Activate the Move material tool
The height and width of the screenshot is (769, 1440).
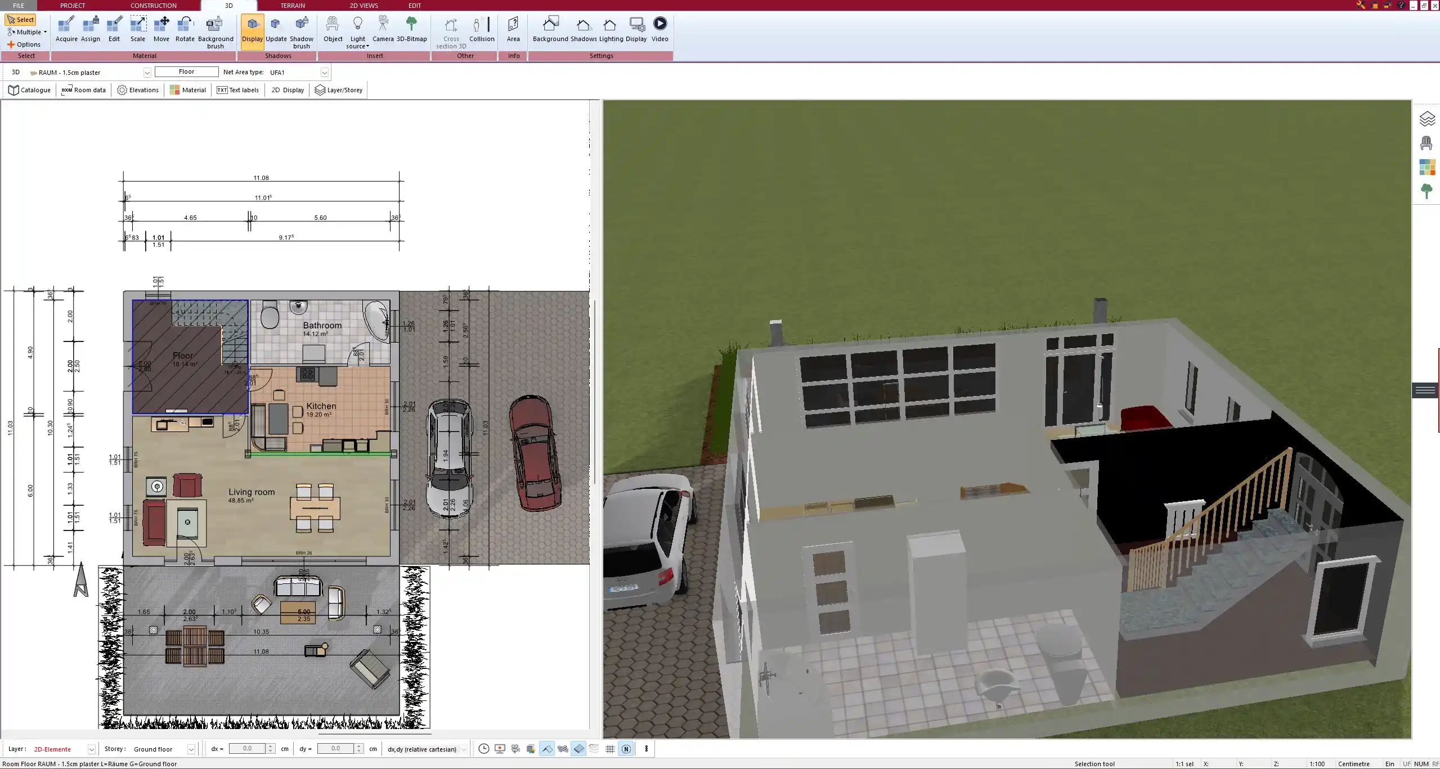(162, 29)
